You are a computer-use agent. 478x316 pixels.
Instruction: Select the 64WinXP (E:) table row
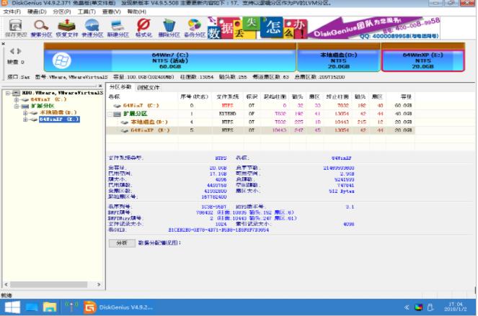click(x=260, y=130)
